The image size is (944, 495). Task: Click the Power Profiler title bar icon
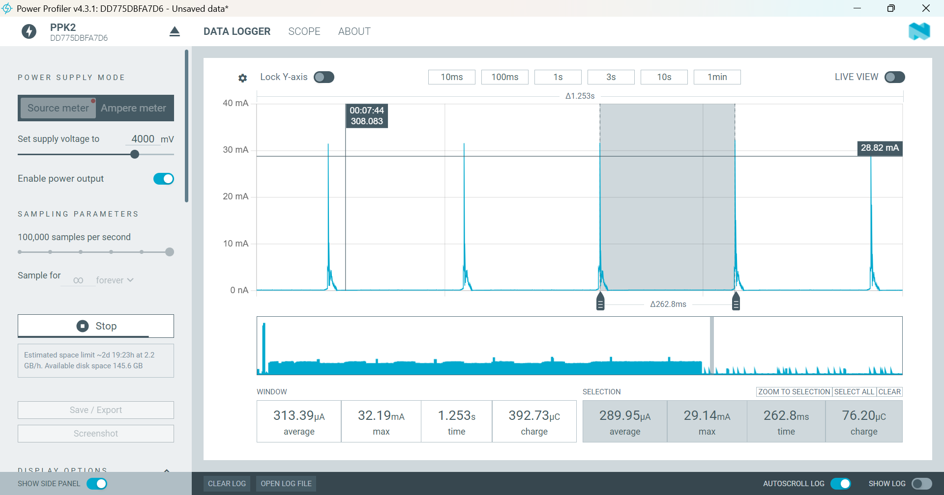(x=7, y=8)
